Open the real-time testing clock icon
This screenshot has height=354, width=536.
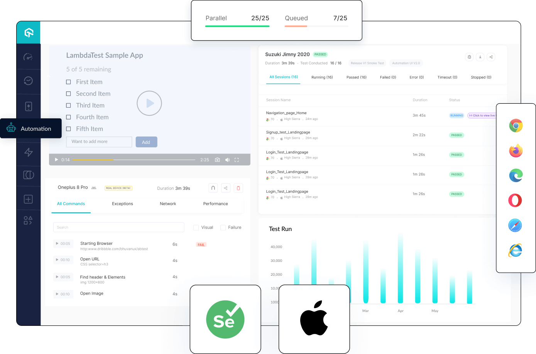coord(28,81)
